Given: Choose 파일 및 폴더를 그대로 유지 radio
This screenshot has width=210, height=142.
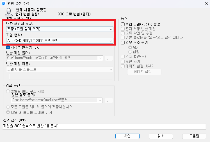Looking at the screenshot, I should pos(8,112).
